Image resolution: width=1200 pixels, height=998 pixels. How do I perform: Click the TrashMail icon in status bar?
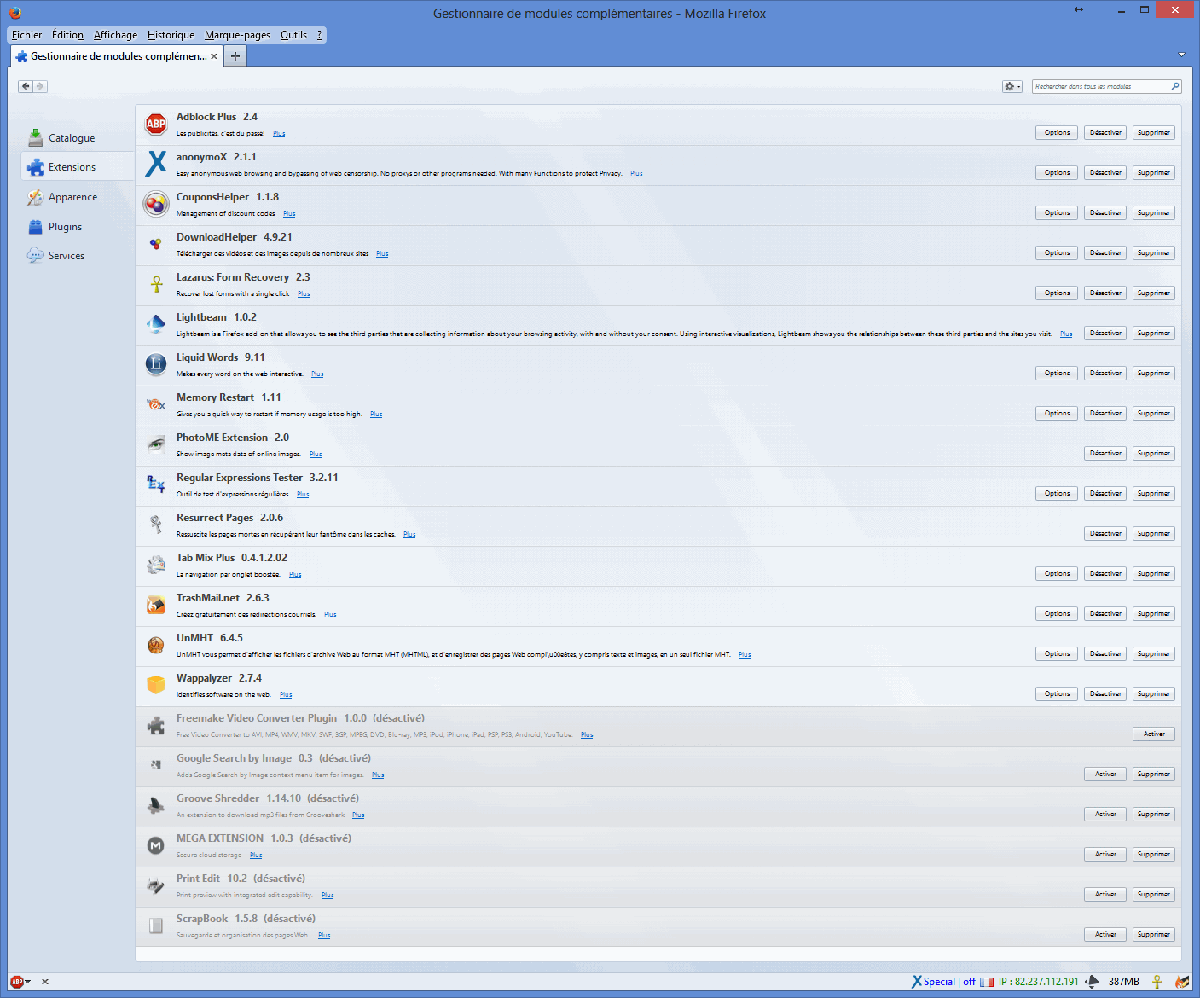tap(1182, 982)
